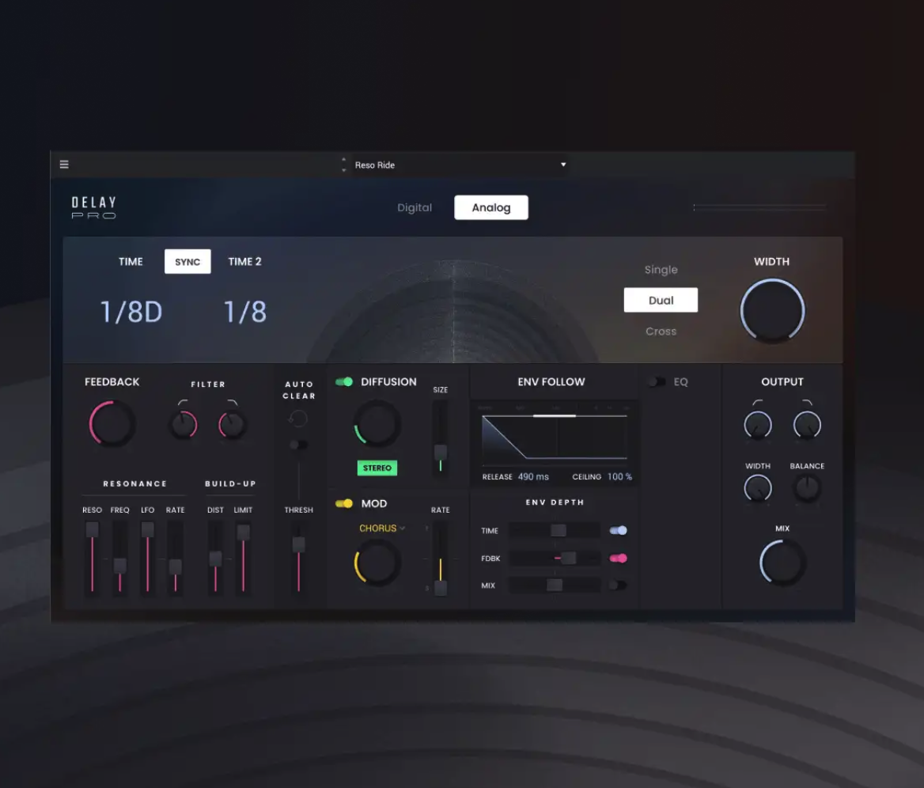This screenshot has height=788, width=924.
Task: Click the 1/8 second delay time value
Action: (x=245, y=312)
